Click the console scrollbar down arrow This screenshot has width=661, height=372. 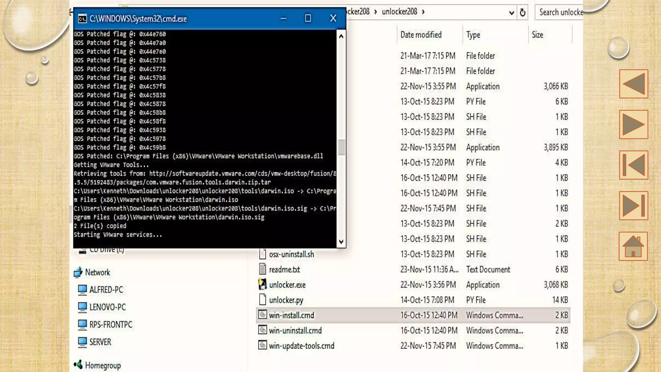coord(341,242)
